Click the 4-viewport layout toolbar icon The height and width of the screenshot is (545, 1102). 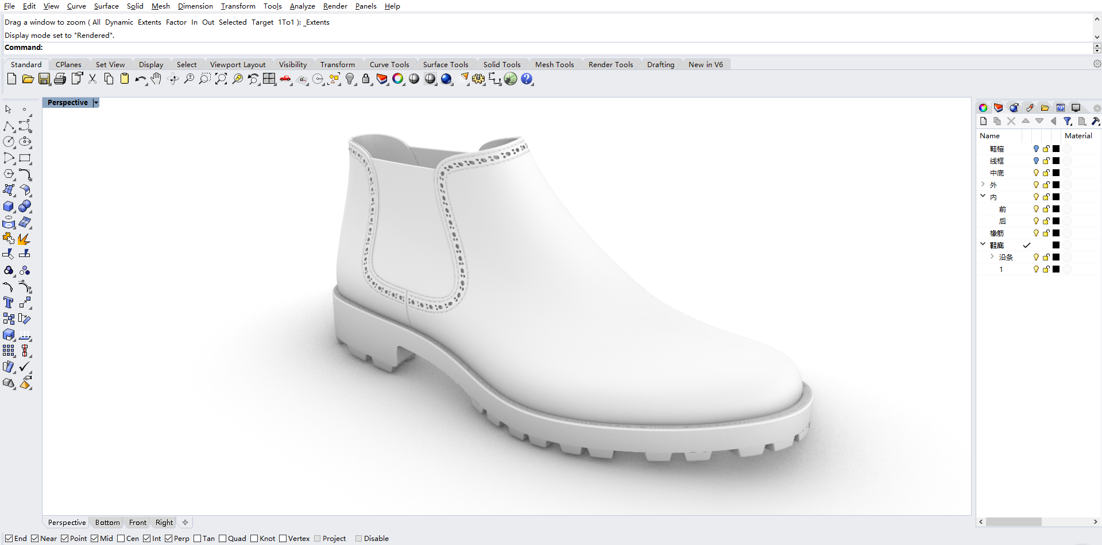[x=269, y=79]
